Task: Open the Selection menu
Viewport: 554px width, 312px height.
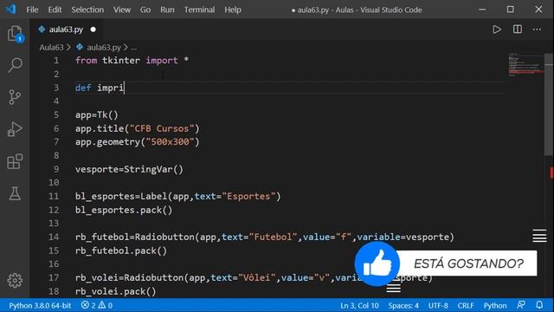Action: [x=87, y=10]
